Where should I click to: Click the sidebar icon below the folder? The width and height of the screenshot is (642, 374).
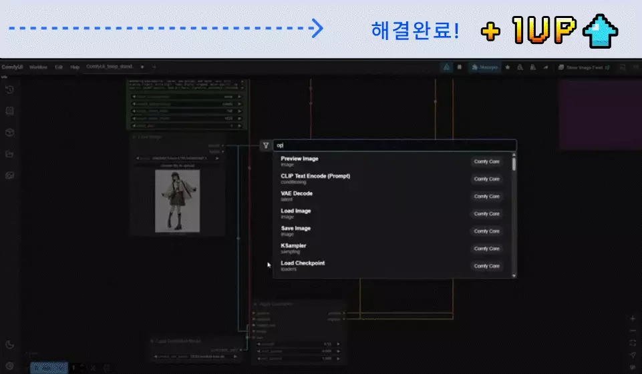[10, 175]
